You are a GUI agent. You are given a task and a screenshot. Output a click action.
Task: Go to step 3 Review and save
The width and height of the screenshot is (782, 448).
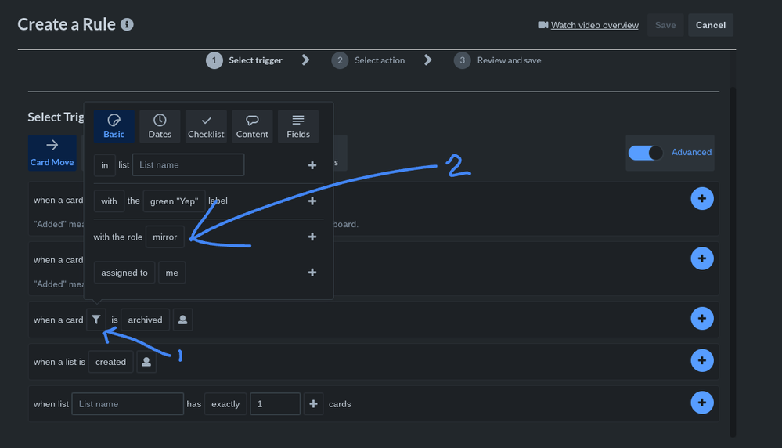pyautogui.click(x=498, y=60)
